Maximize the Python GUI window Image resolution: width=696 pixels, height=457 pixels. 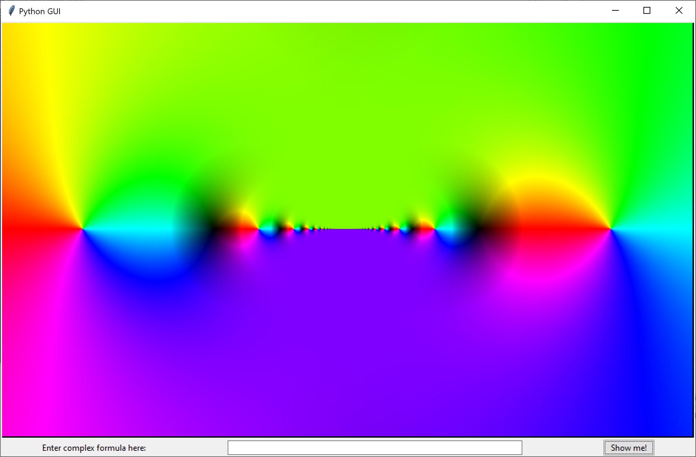click(647, 11)
